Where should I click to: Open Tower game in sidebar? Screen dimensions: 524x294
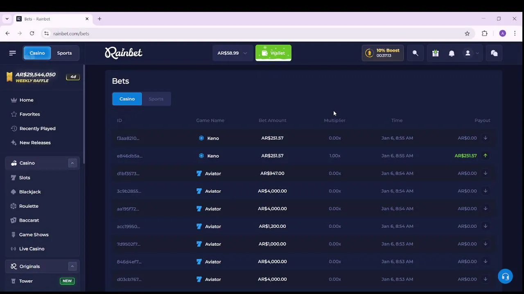[x=26, y=281]
